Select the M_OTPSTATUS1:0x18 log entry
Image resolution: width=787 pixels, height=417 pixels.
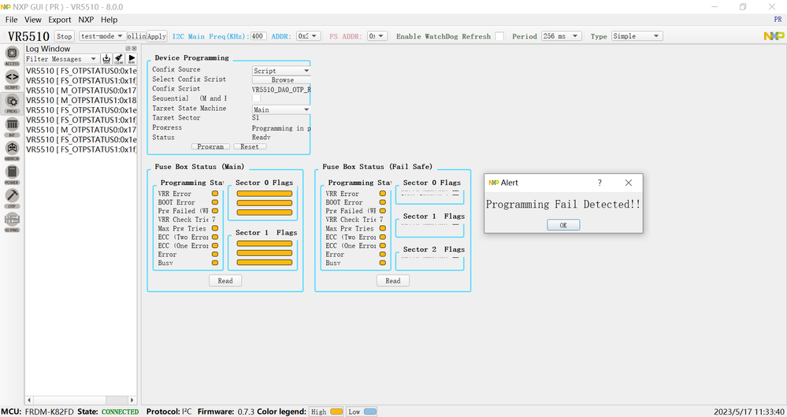click(81, 100)
